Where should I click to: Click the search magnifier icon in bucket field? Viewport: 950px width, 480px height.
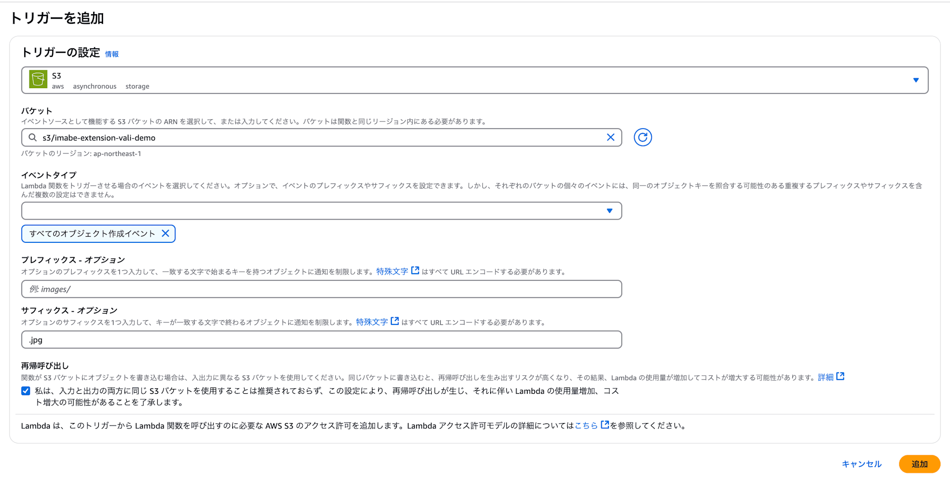[x=33, y=138]
